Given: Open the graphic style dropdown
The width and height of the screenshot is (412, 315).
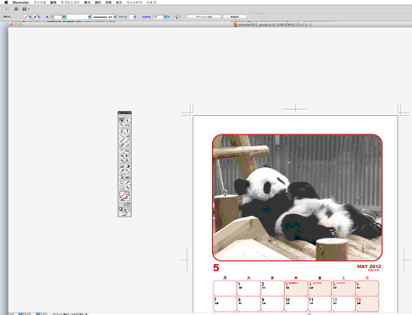Looking at the screenshot, I should coord(135,17).
